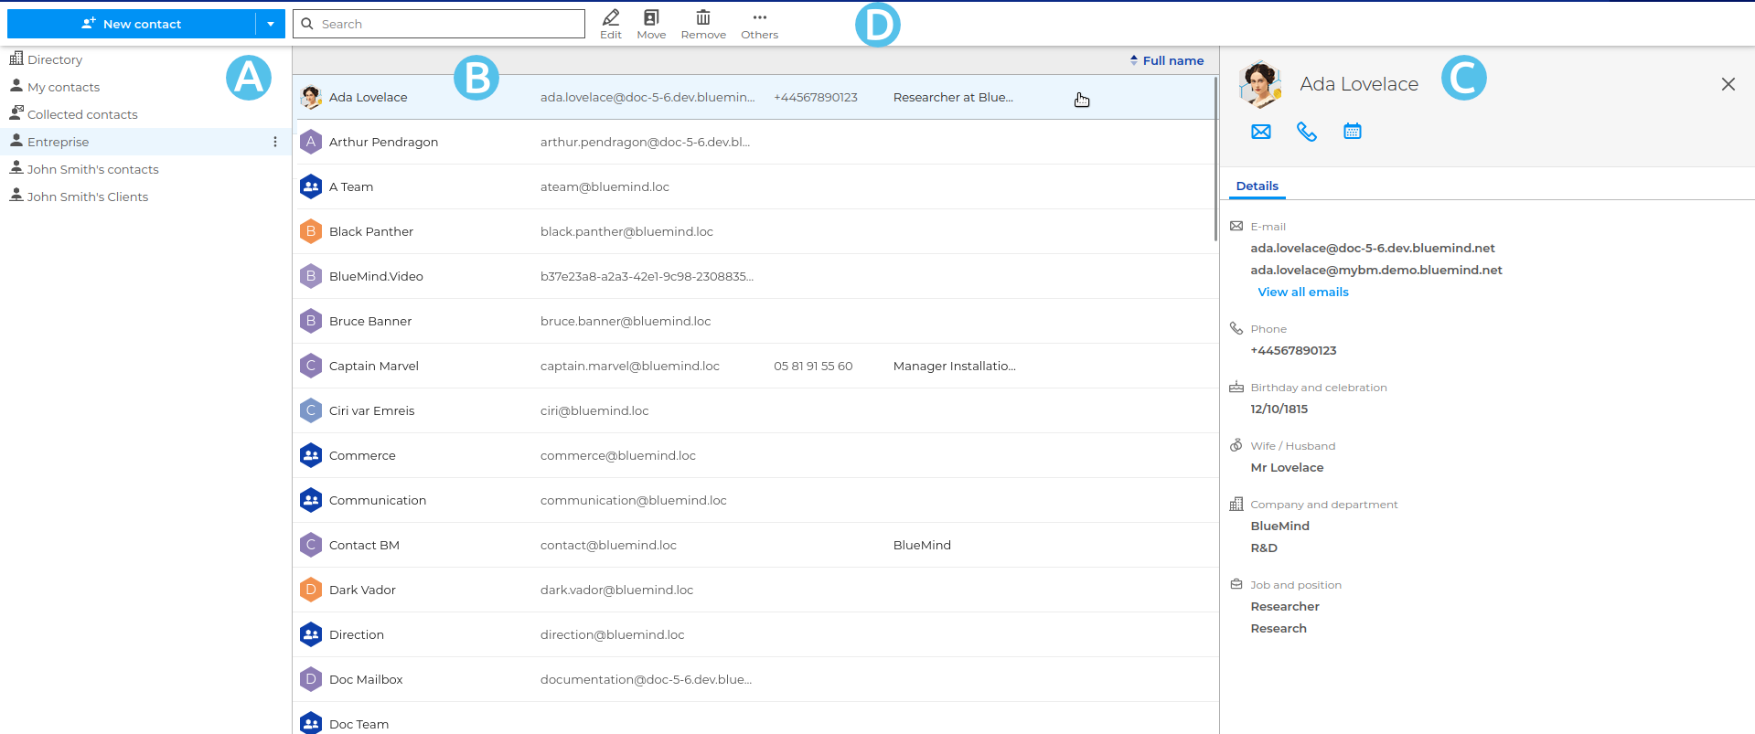The image size is (1755, 734).
Task: Open calendar icon in Ada Lovelace panel
Action: point(1353,132)
